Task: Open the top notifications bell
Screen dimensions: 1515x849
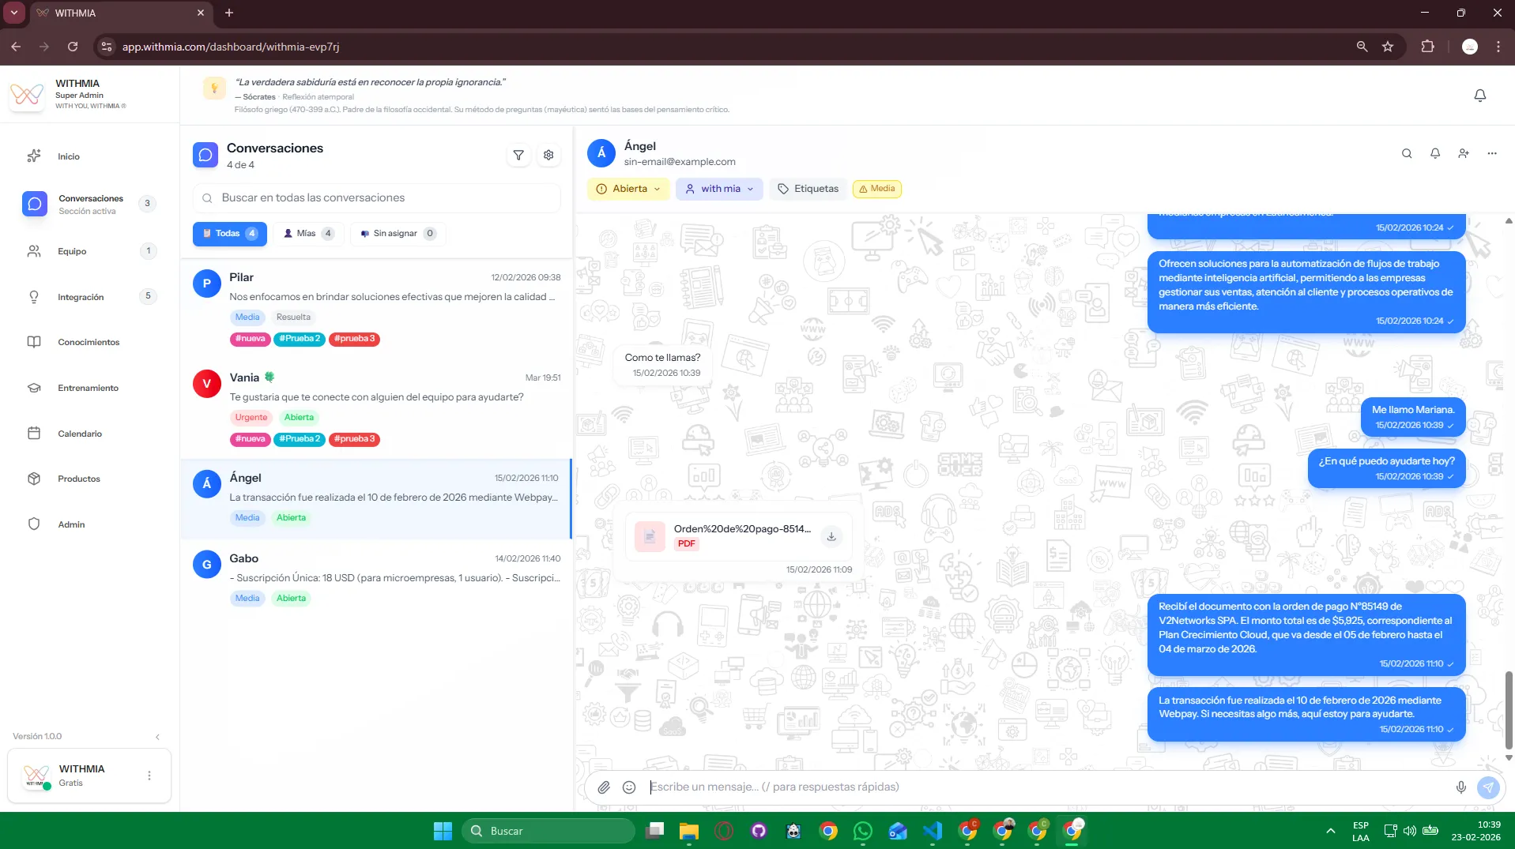Action: (1479, 96)
